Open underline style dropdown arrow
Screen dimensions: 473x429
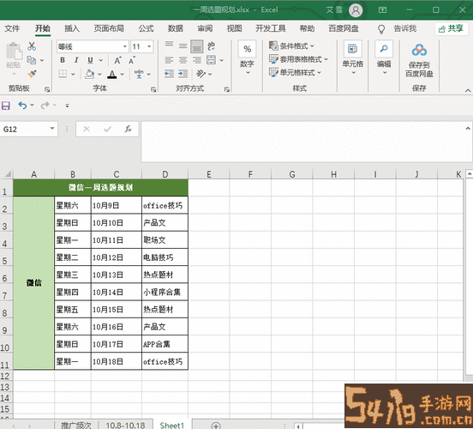[101, 60]
